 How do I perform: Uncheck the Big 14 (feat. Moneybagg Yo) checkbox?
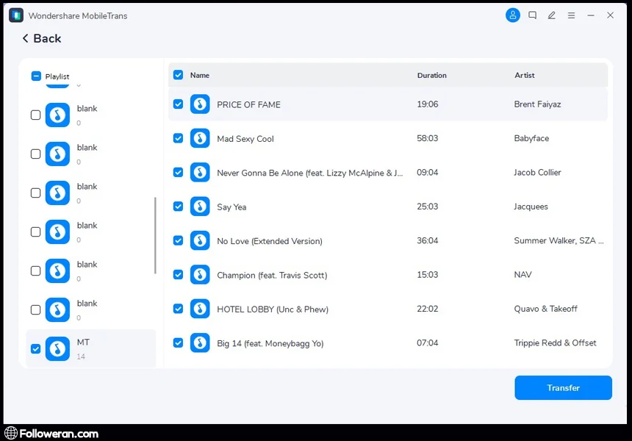pyautogui.click(x=178, y=343)
